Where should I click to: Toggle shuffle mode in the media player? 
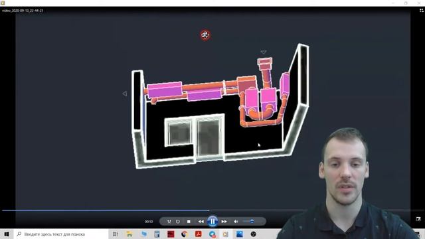pos(169,221)
